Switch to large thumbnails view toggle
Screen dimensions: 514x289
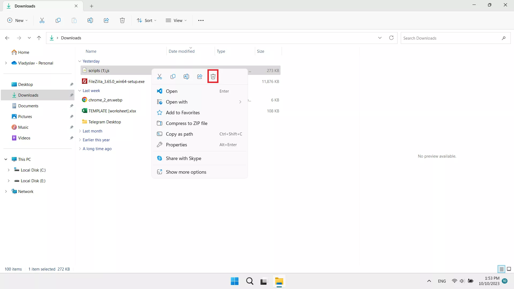pos(509,269)
